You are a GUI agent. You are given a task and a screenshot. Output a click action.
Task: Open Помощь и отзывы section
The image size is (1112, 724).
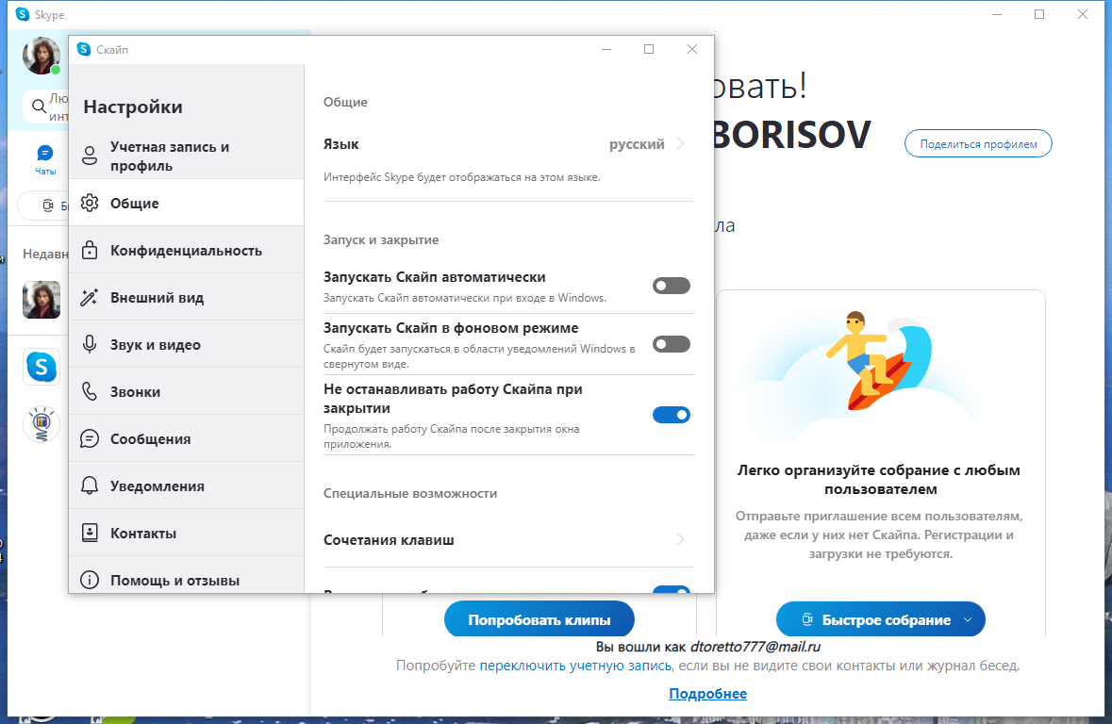[x=187, y=576]
